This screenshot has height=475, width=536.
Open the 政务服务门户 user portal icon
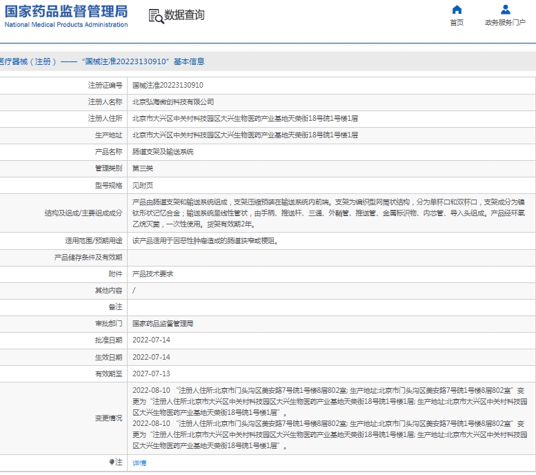pyautogui.click(x=505, y=10)
